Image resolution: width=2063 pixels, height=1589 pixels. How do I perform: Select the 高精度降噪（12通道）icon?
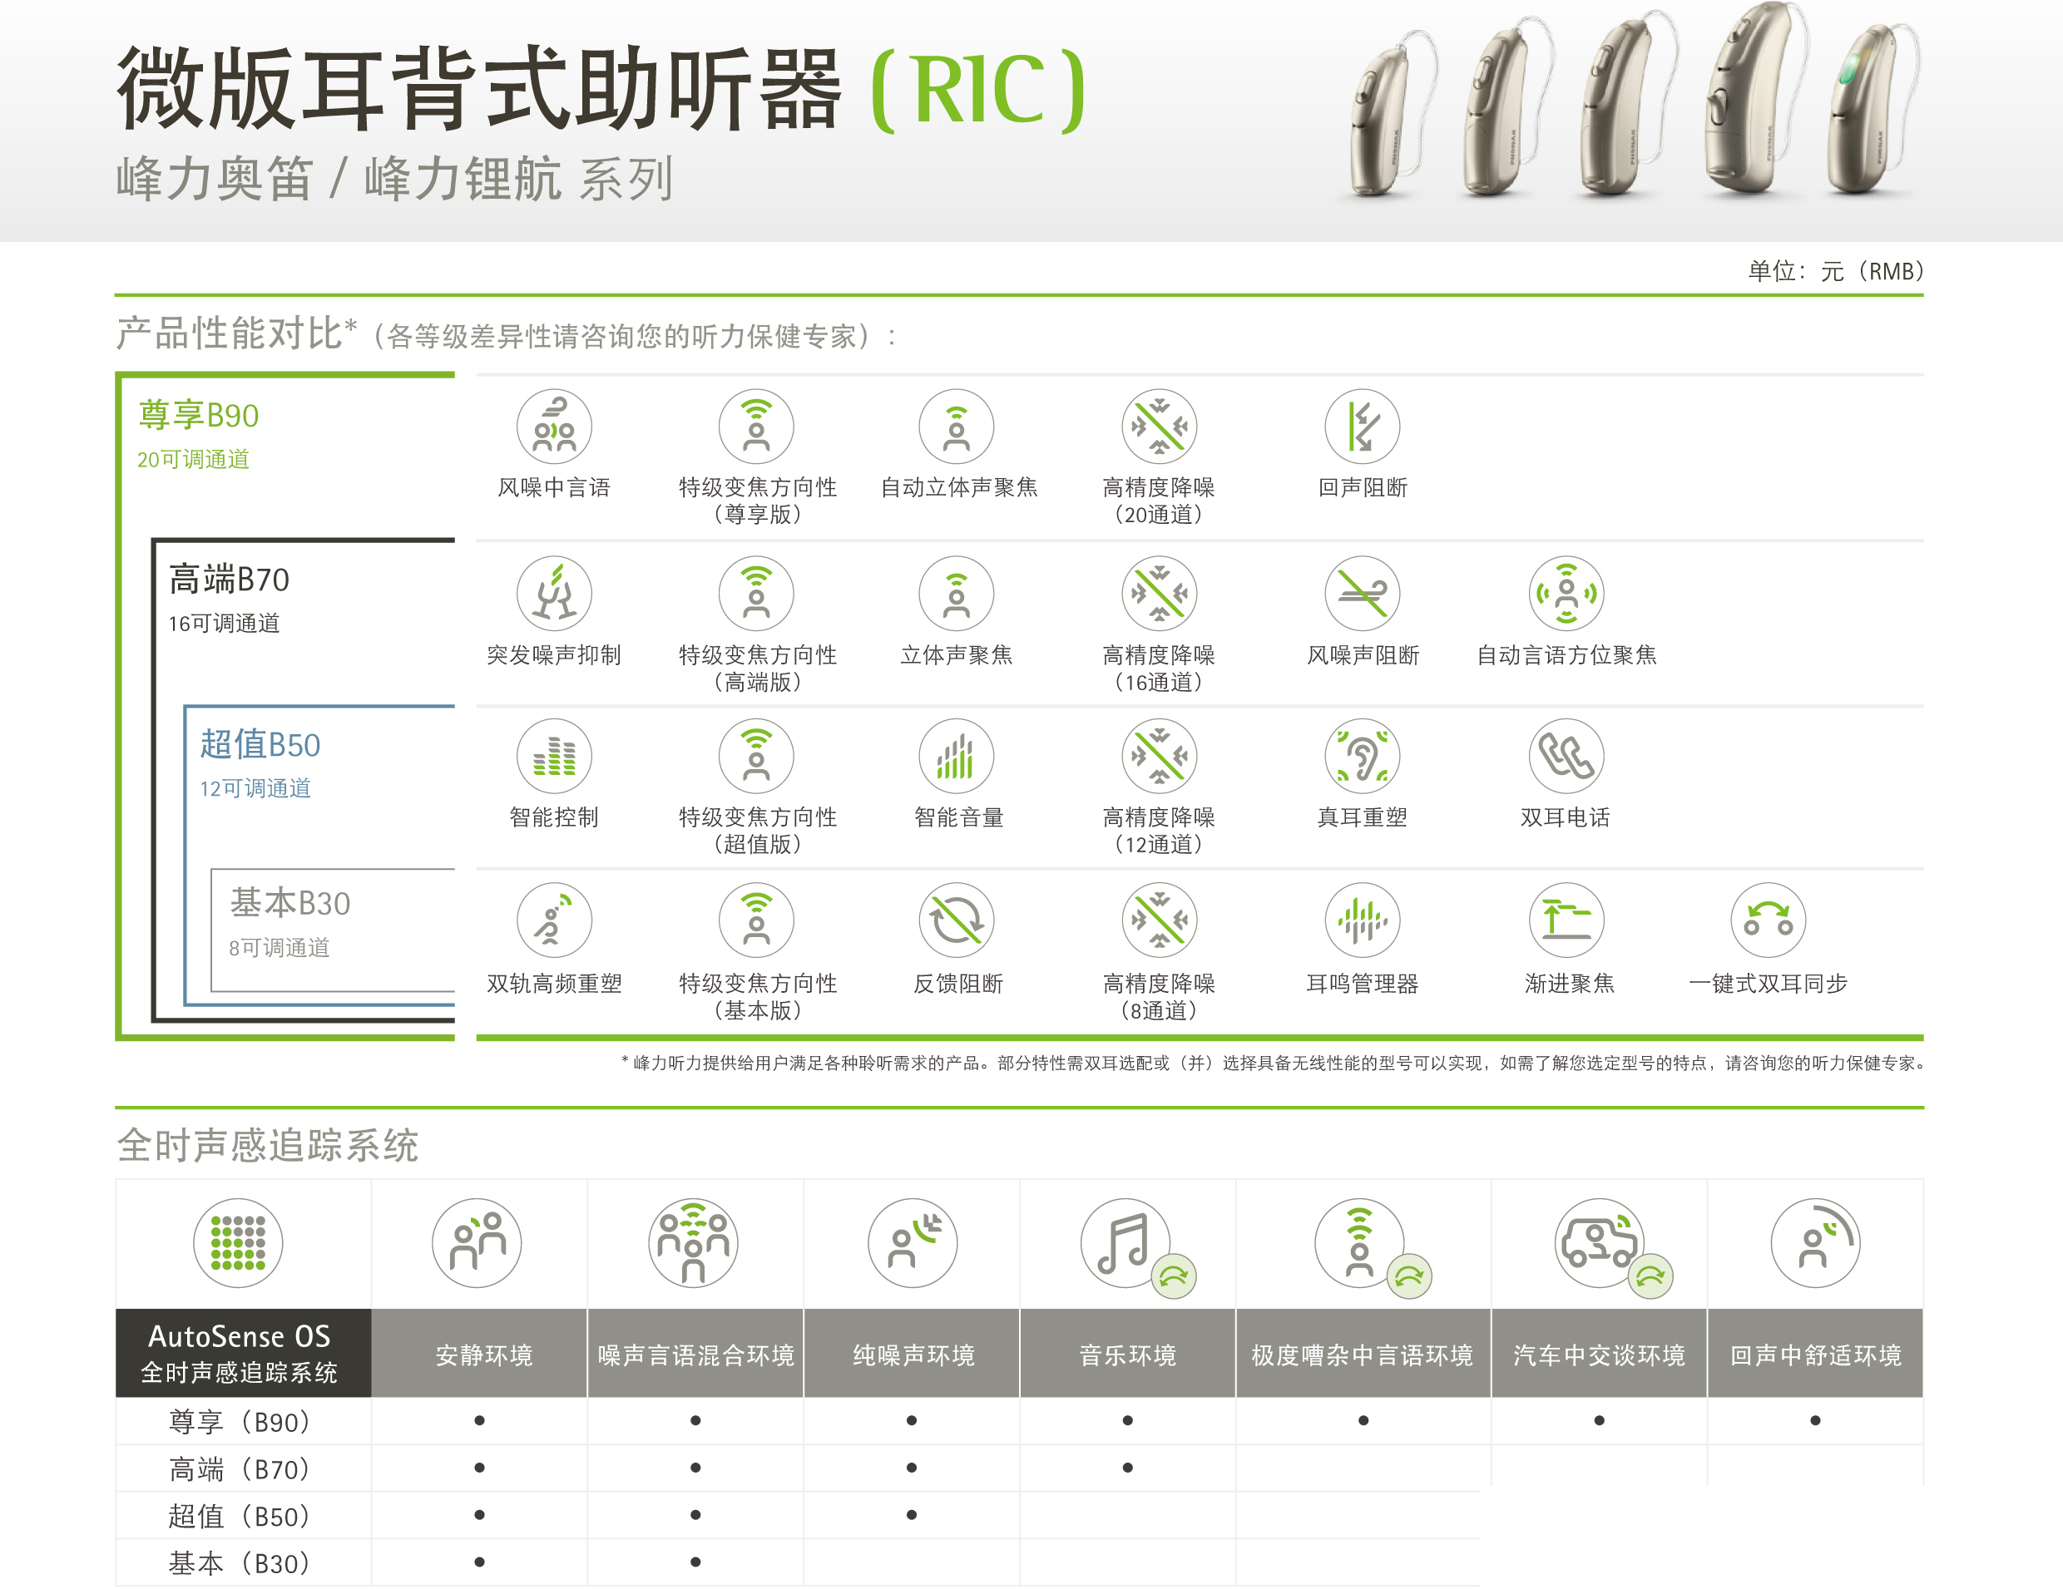[1159, 757]
